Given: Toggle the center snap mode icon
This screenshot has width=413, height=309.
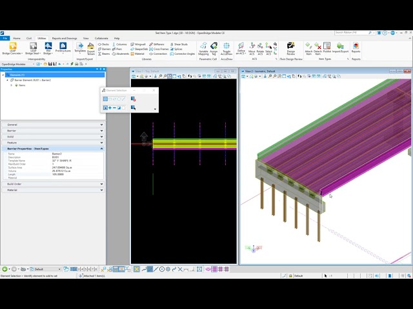Looking at the screenshot, I should (x=162, y=269).
